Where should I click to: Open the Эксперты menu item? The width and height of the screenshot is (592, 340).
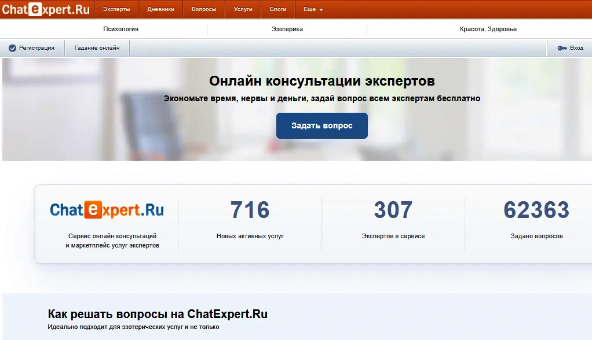[116, 10]
